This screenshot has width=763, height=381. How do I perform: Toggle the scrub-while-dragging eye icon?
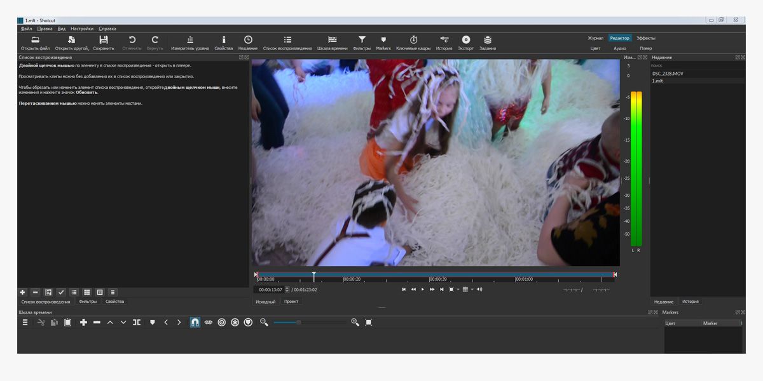[208, 323]
